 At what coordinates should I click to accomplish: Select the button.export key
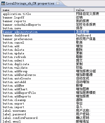click(14, 103)
